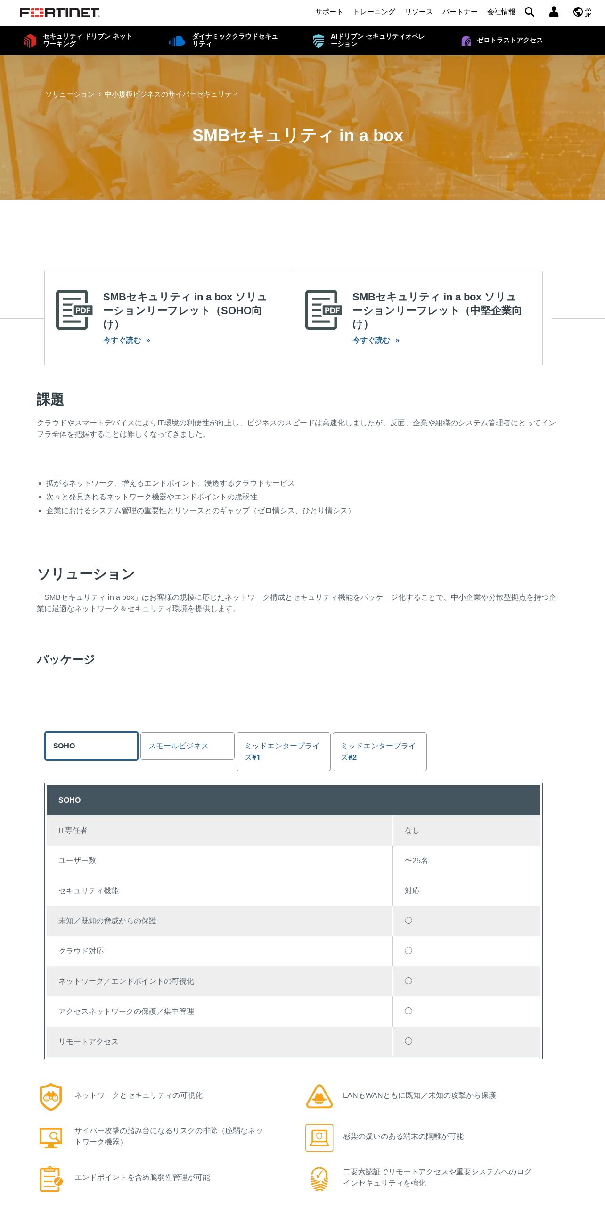Image resolution: width=605 pixels, height=1211 pixels.
Task: Click 未知／既知の脅威からの保護 row label
Action: point(107,921)
